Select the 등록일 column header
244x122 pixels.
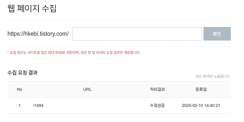tap(201, 89)
